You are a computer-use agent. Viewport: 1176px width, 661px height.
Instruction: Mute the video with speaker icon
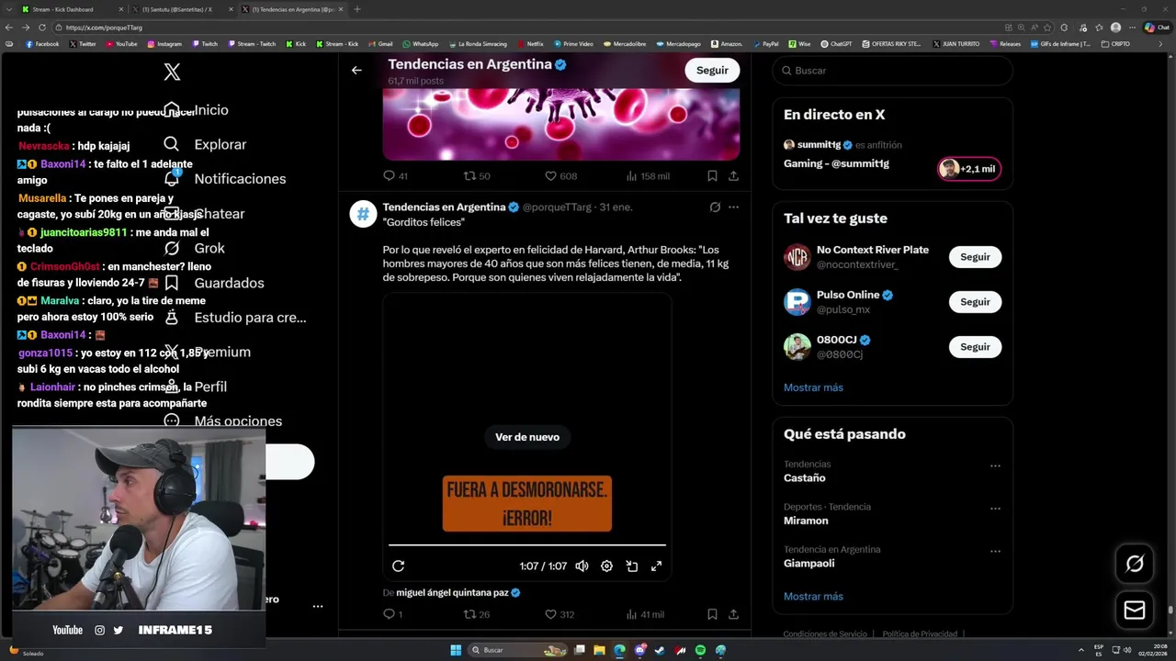pos(582,566)
